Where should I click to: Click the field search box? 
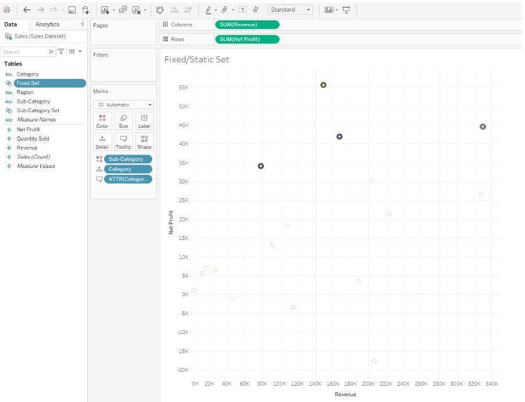[26, 52]
